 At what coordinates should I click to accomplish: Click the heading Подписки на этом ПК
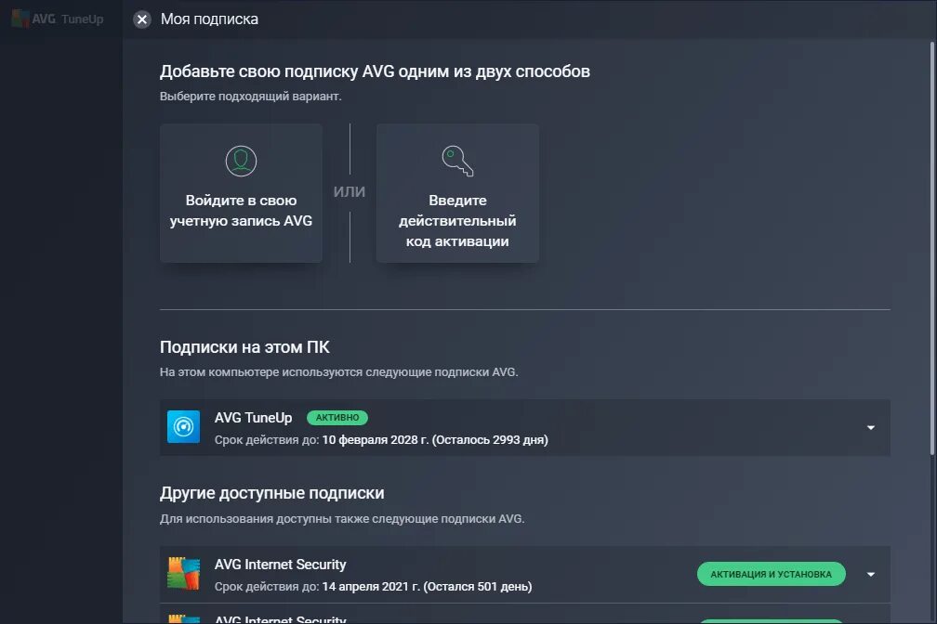[x=244, y=347]
